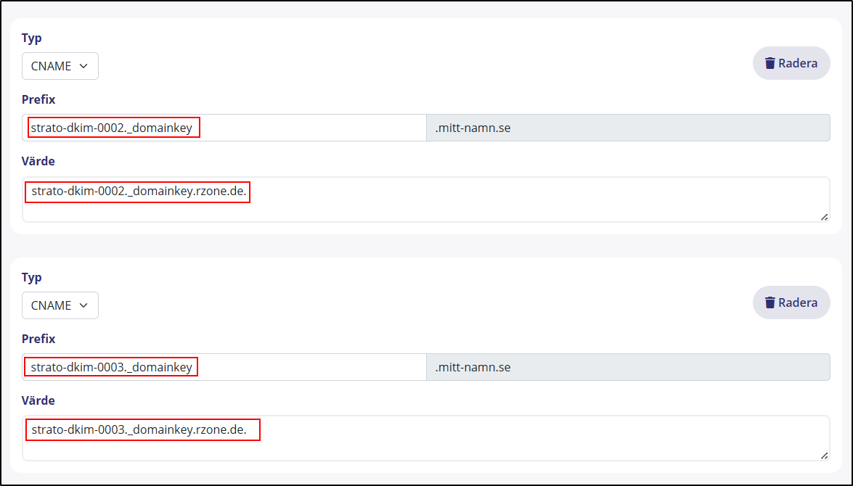Click the trash icon for the dkim-0003 record
Viewport: 853px width, 486px height.
(770, 302)
